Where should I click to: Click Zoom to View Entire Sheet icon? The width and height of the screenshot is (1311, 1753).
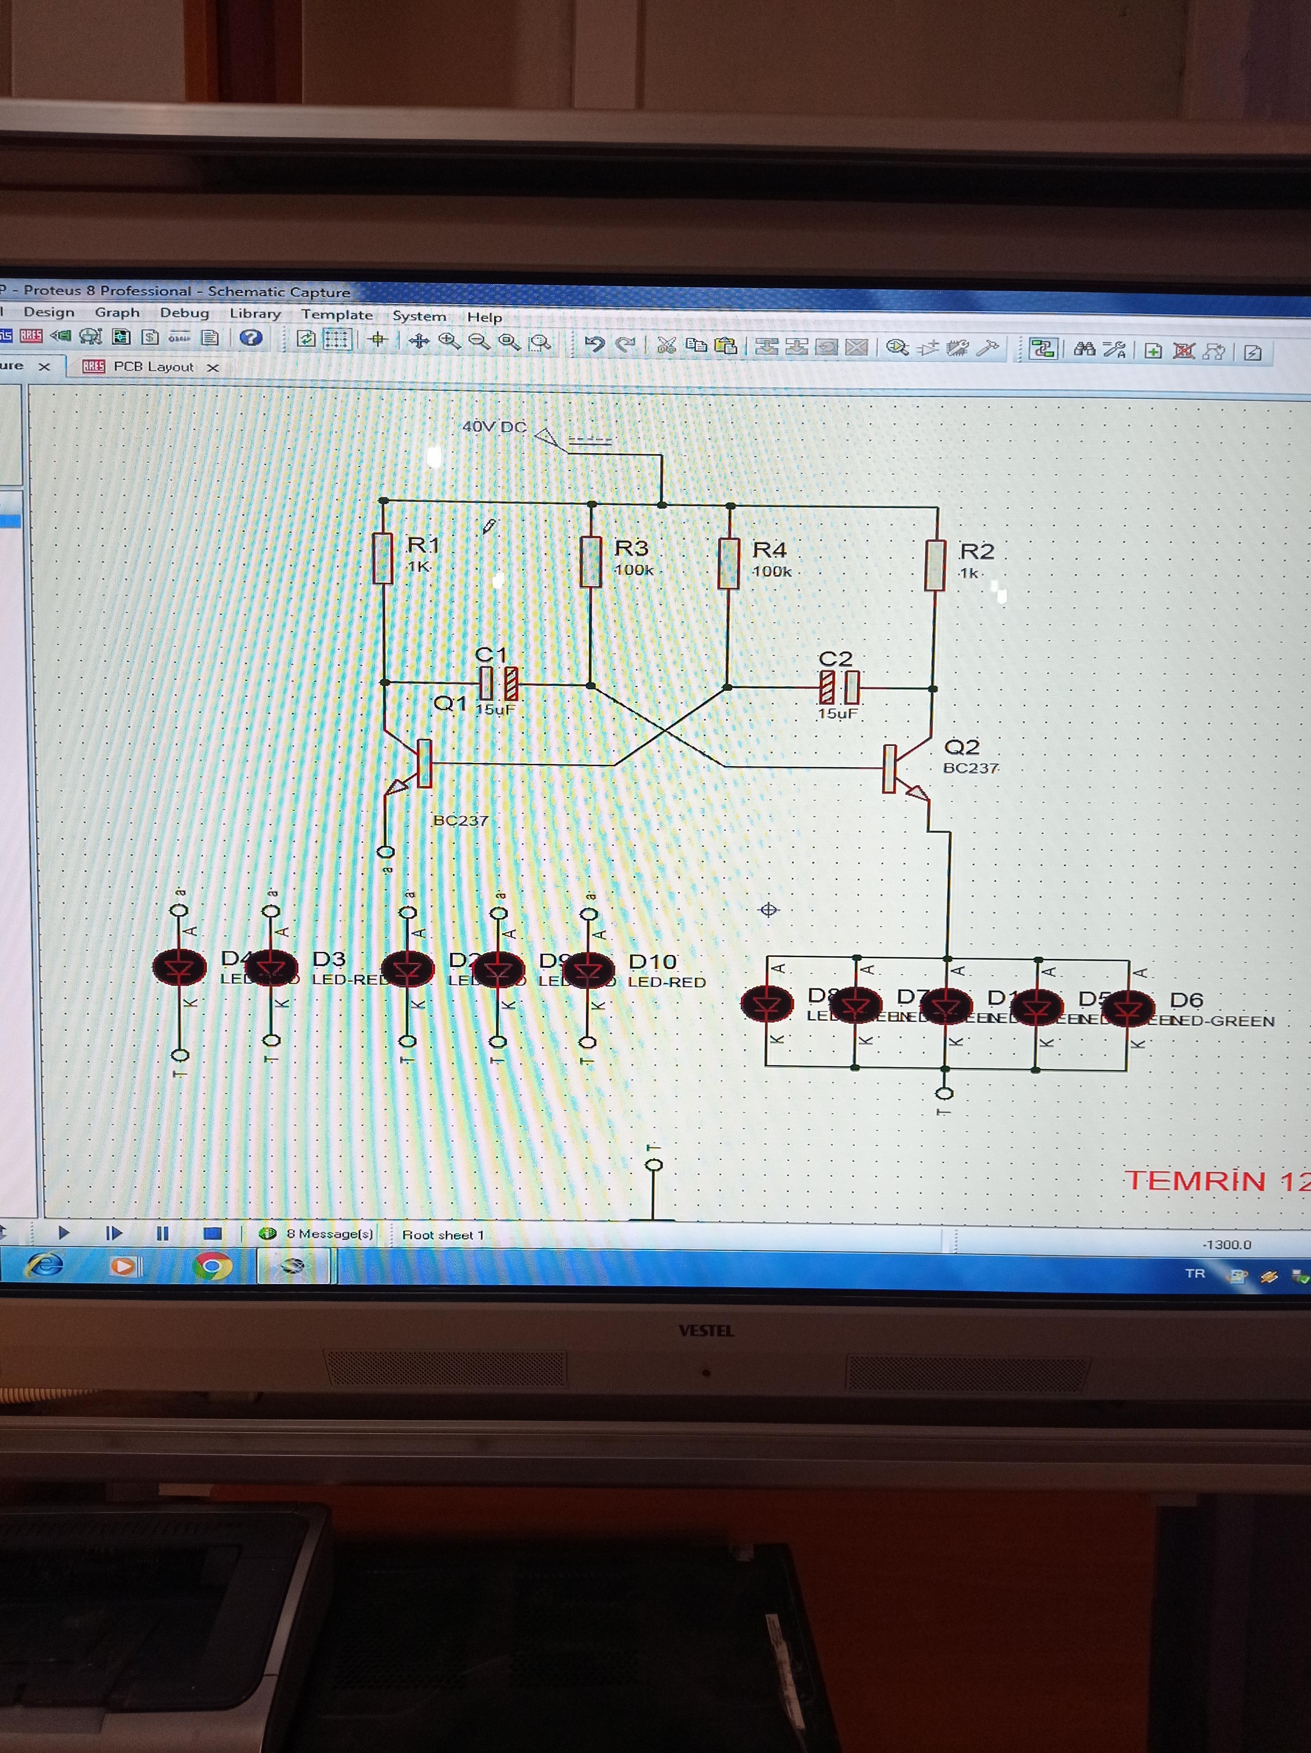pyautogui.click(x=509, y=342)
